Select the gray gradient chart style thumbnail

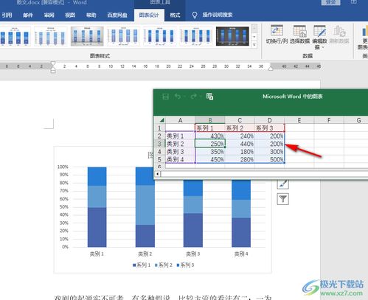(x=87, y=36)
